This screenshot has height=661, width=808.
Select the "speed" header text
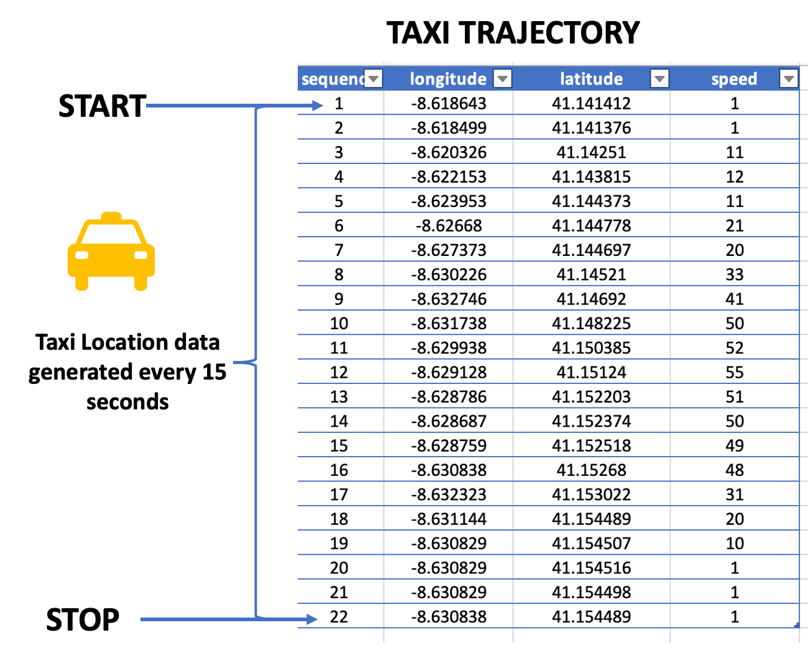tap(734, 80)
